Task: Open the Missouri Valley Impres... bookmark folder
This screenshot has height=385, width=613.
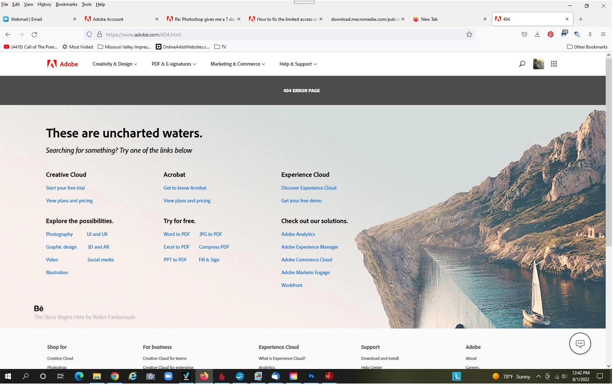Action: (x=124, y=47)
